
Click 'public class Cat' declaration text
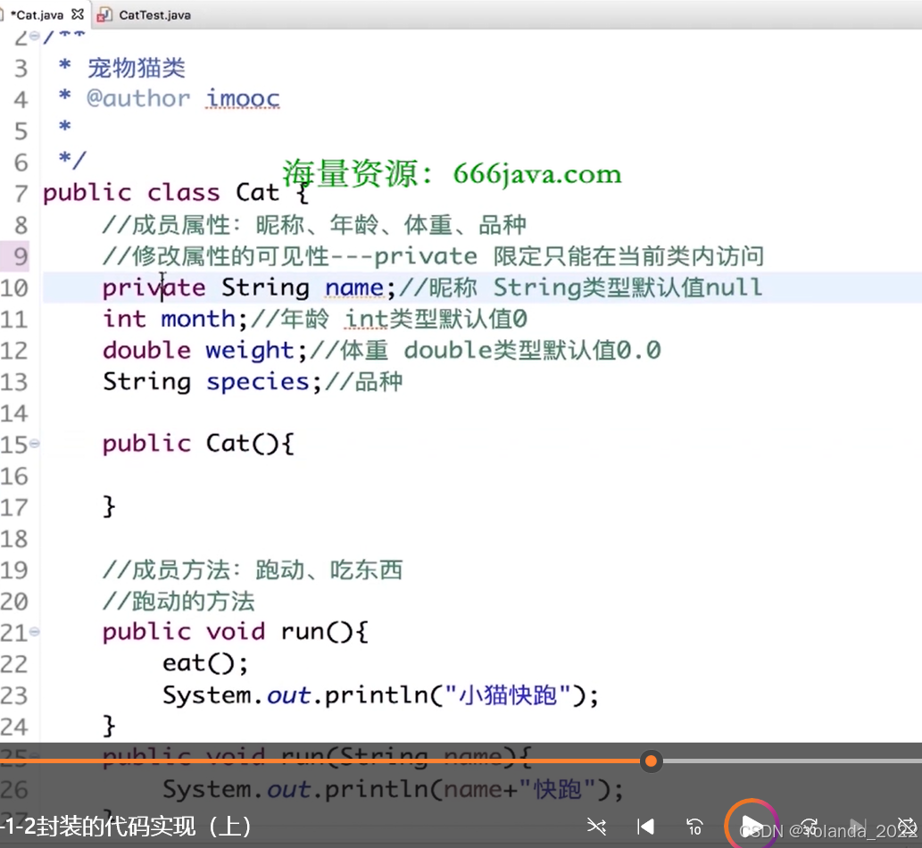click(161, 194)
